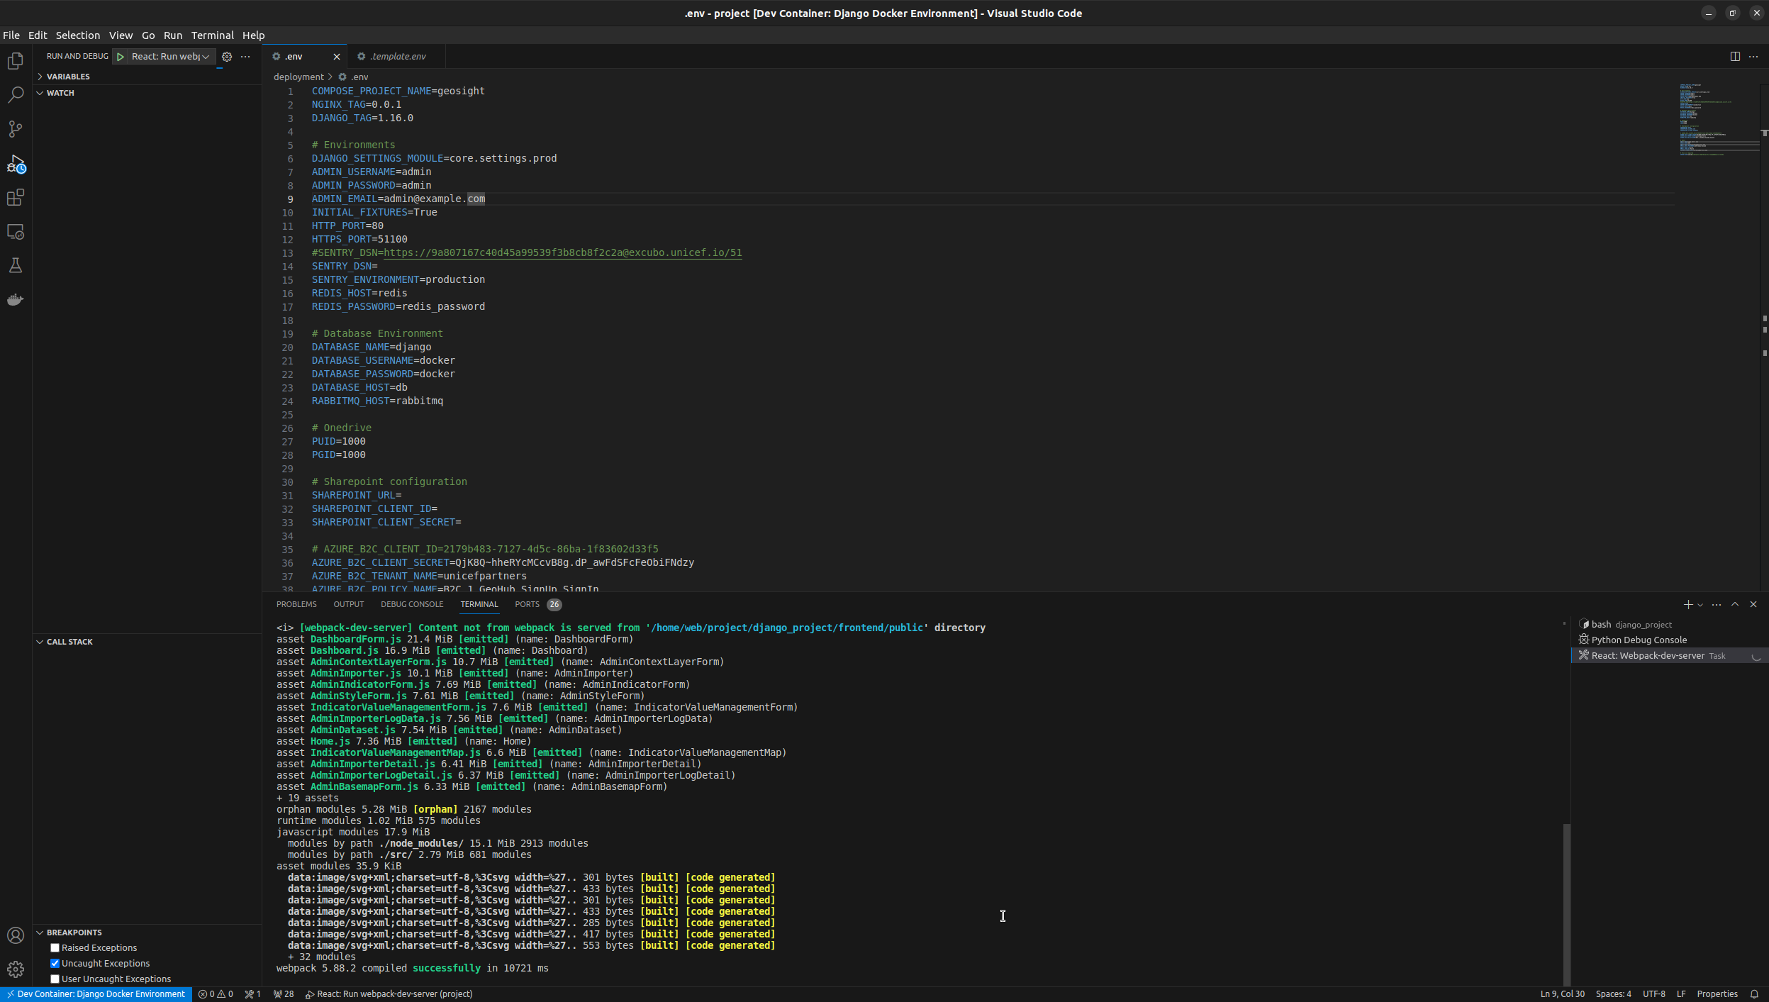The width and height of the screenshot is (1769, 1002).
Task: Click the editor vertical scrollbar
Action: click(1764, 338)
